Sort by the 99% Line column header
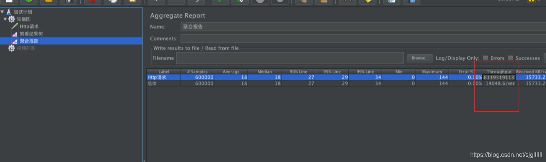This screenshot has width=546, height=162. click(x=365, y=72)
